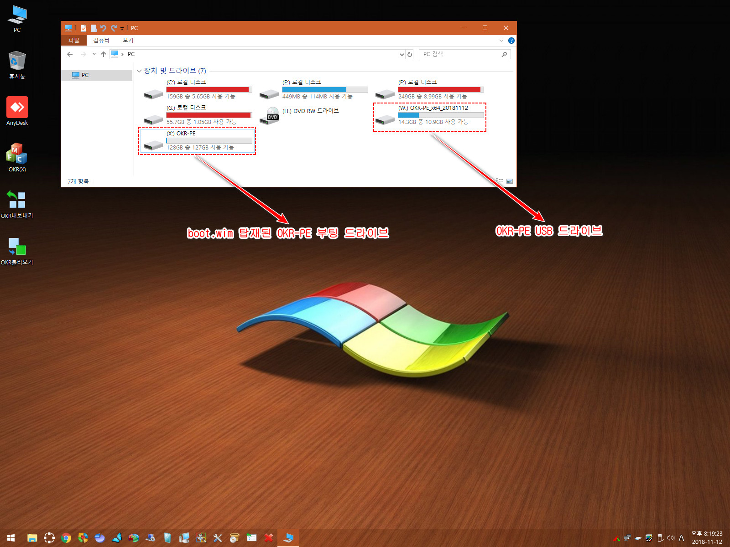Toggle the IME input mode A indicator
730x547 pixels.
[x=681, y=538]
